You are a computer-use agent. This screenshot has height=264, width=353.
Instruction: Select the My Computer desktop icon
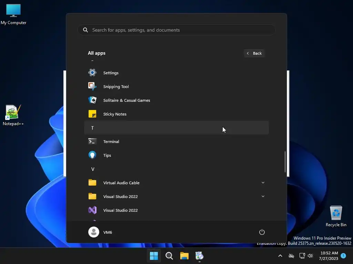coord(13,14)
